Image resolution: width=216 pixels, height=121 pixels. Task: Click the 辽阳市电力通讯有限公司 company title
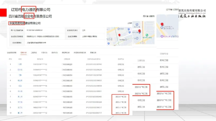[31, 10]
